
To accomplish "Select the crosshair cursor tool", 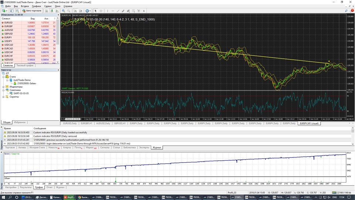I will point(101,11).
